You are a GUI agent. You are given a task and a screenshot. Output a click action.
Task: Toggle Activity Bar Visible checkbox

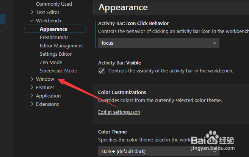(102, 71)
